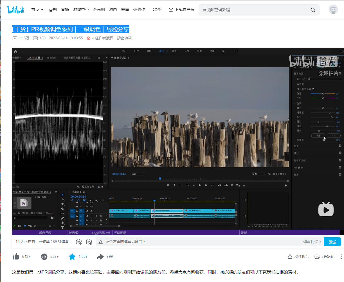Viewport: 344px width, 282px height.
Task: Open the user avatar icon
Action: [x=333, y=10]
